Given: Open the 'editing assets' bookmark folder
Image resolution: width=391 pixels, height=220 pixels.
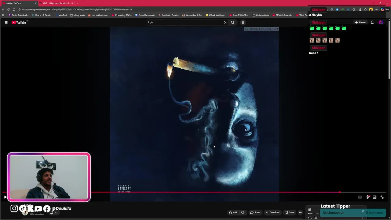Looking at the screenshot, I should point(77,15).
